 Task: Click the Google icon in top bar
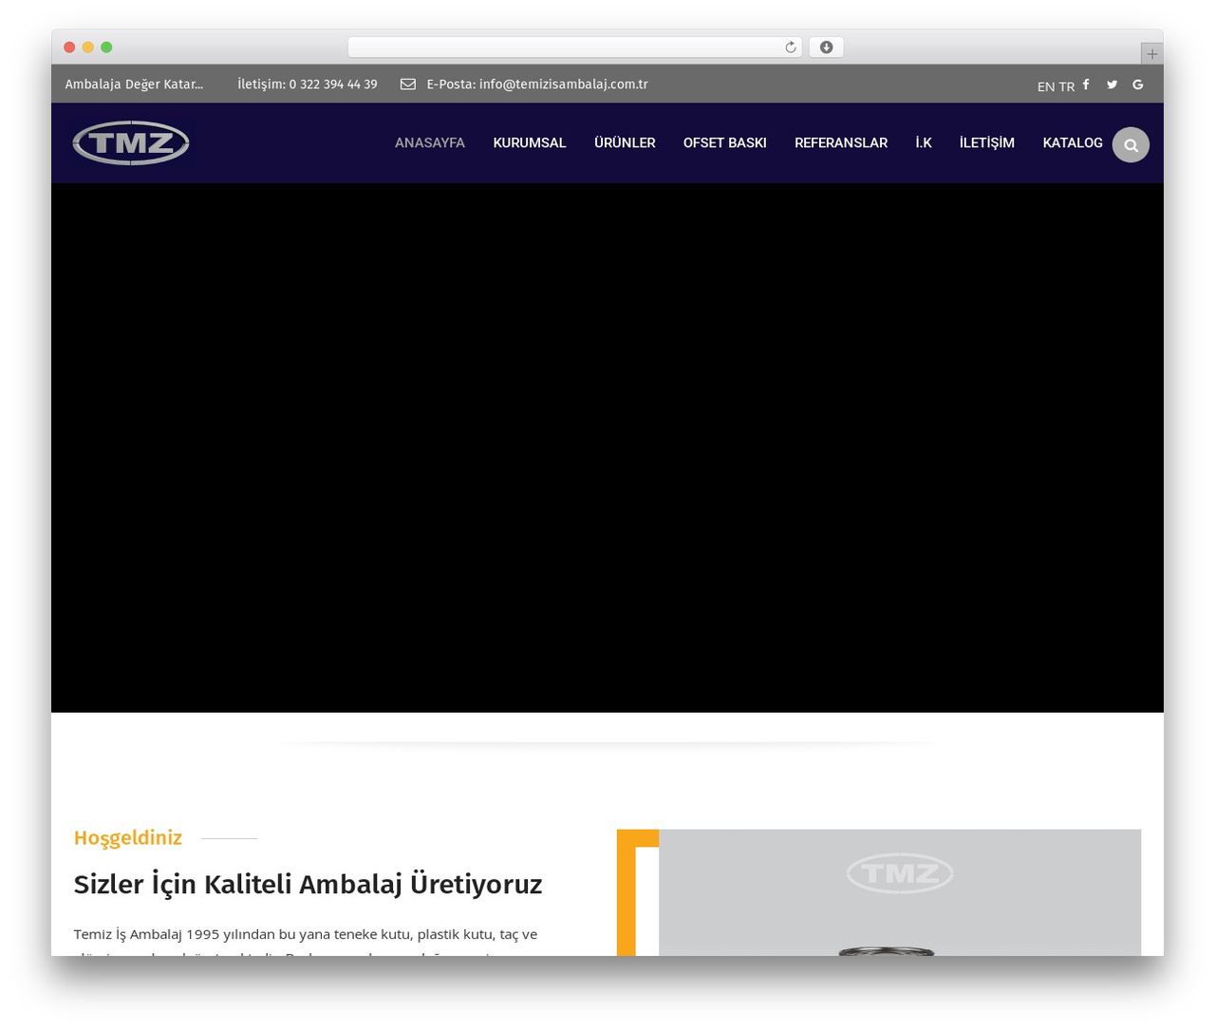[x=1137, y=84]
